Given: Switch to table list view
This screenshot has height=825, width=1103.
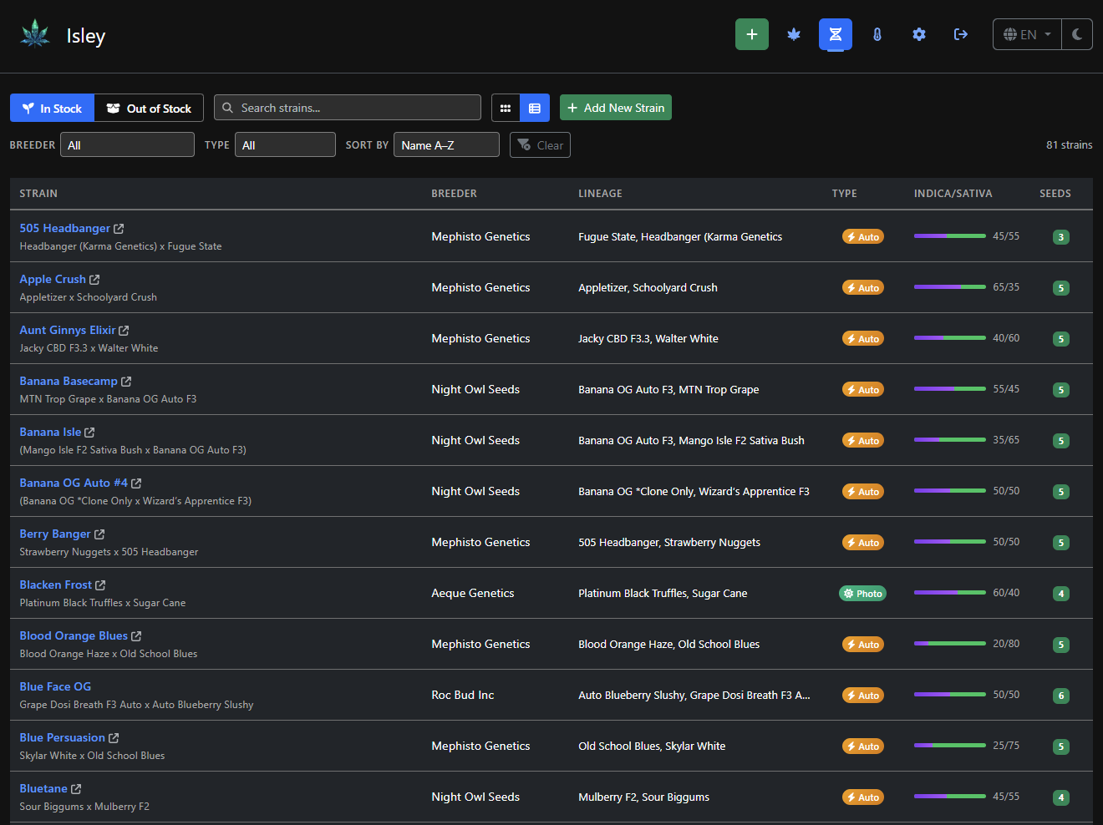Looking at the screenshot, I should (535, 108).
